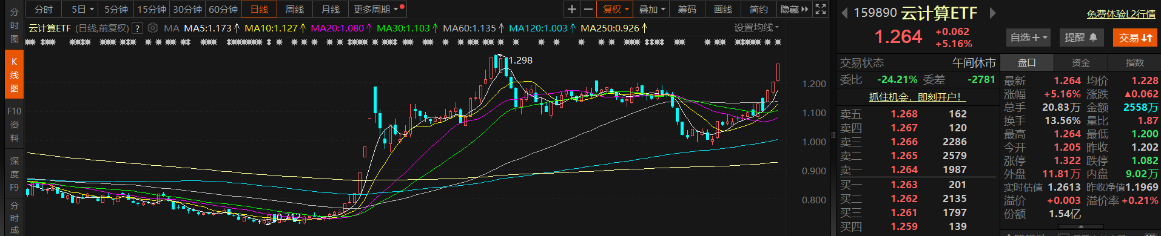Go to previous stock arrow
Image resolution: width=1161 pixels, height=236 pixels.
pos(844,13)
